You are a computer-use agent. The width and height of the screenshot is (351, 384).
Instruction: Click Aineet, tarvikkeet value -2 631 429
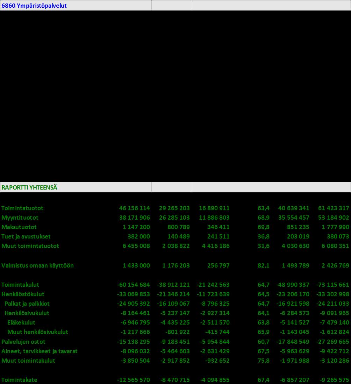click(x=215, y=351)
